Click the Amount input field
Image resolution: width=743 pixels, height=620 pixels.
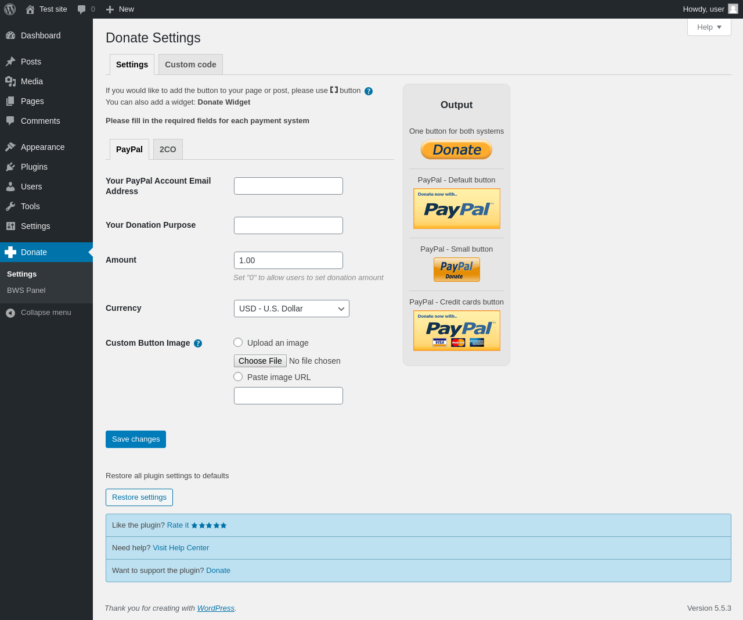(x=288, y=260)
